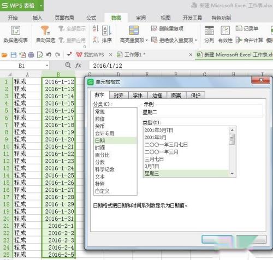
Task: Switch to 字体 tab in format dialog
Action: click(138, 95)
